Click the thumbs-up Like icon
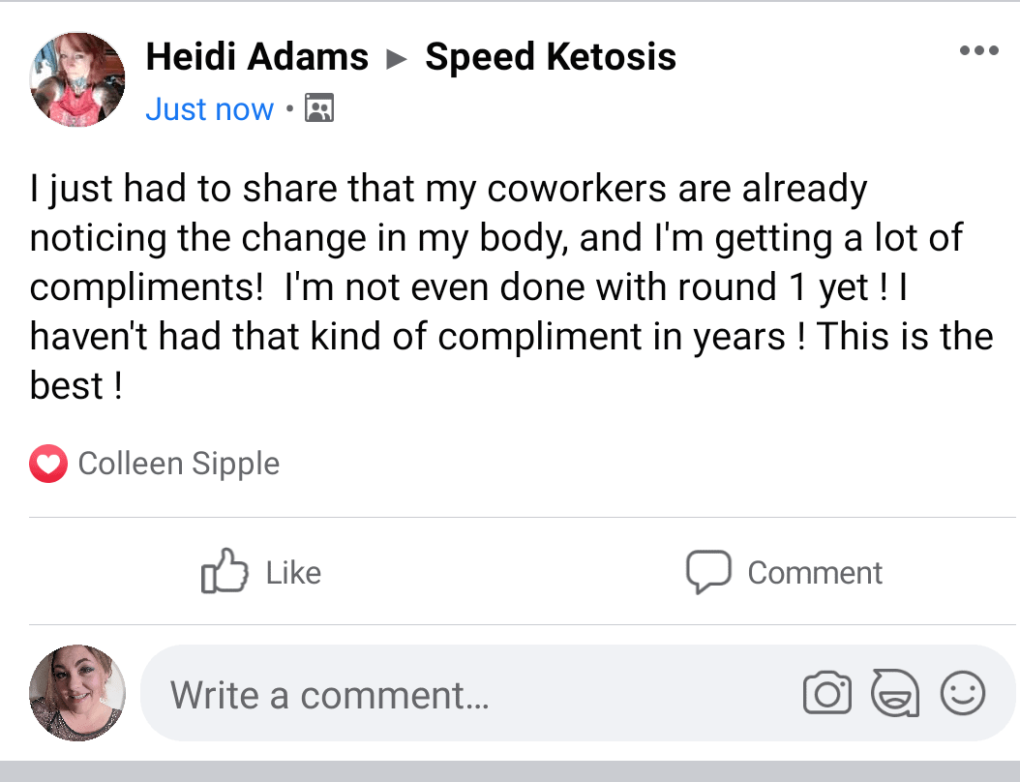 pos(225,571)
